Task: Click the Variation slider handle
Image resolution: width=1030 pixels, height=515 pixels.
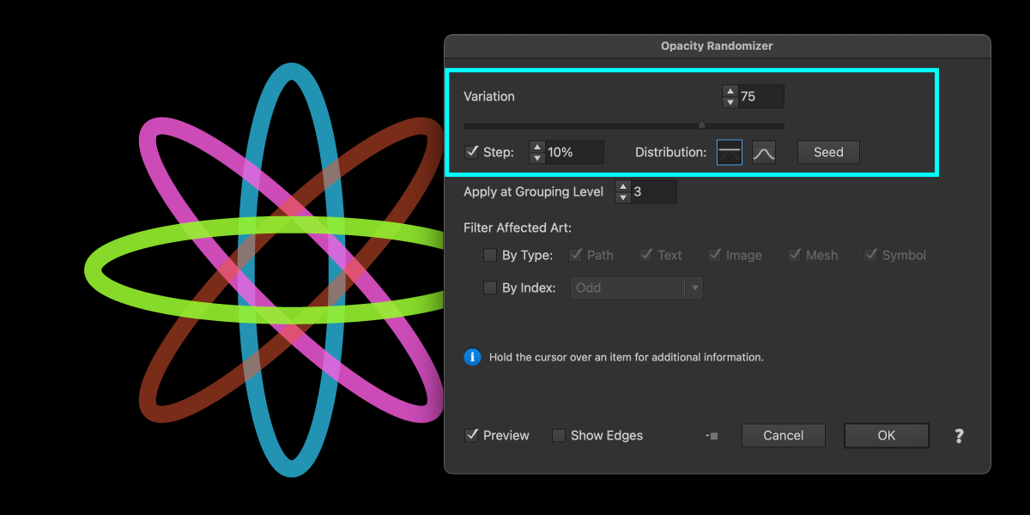Action: pyautogui.click(x=702, y=125)
